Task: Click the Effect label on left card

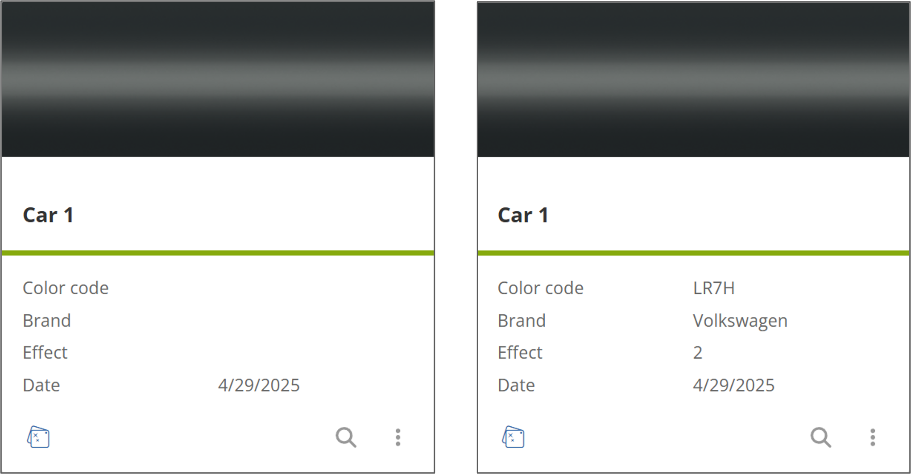Action: (45, 353)
